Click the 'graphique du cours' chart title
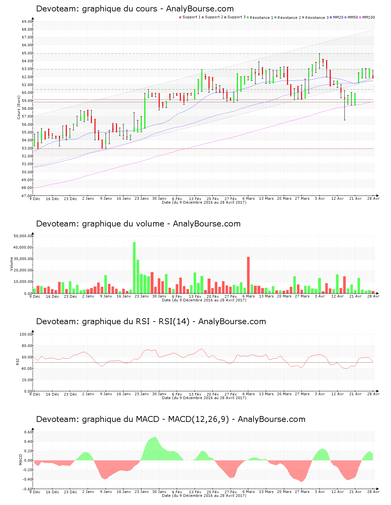The image size is (391, 505). pyautogui.click(x=135, y=9)
